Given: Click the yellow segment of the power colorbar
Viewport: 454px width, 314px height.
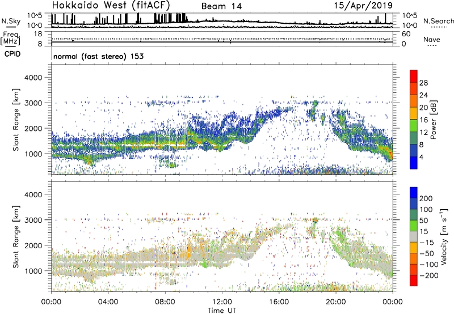Looking at the screenshot, I should [x=414, y=113].
